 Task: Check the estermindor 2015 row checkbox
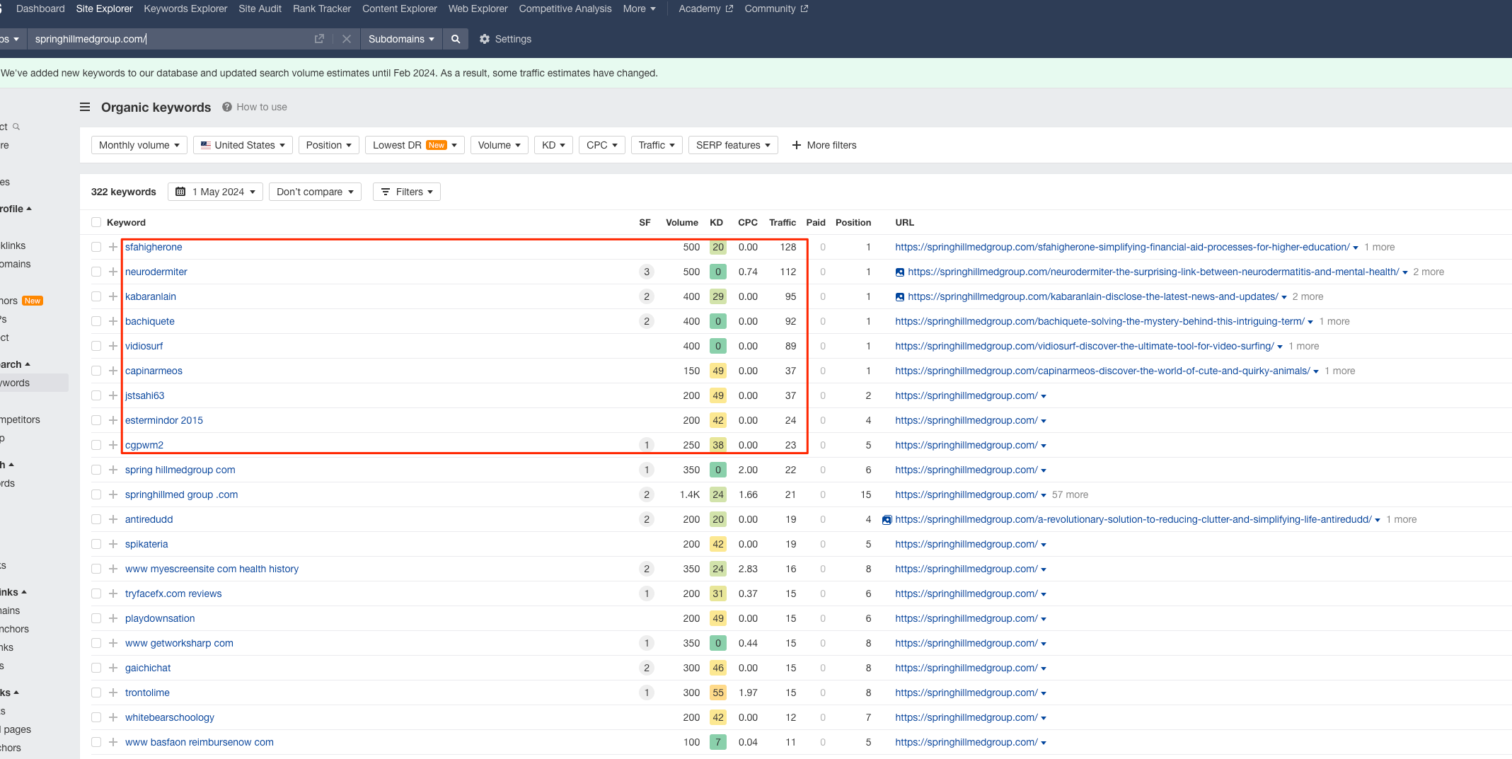click(x=96, y=420)
